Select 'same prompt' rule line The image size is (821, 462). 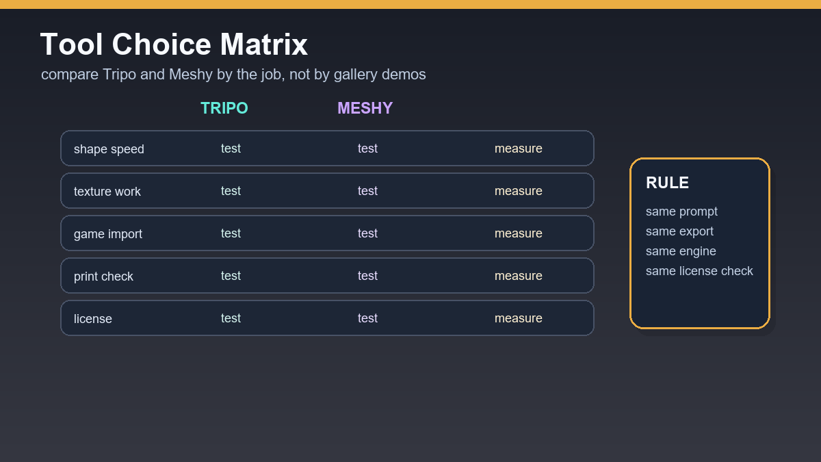pos(681,212)
